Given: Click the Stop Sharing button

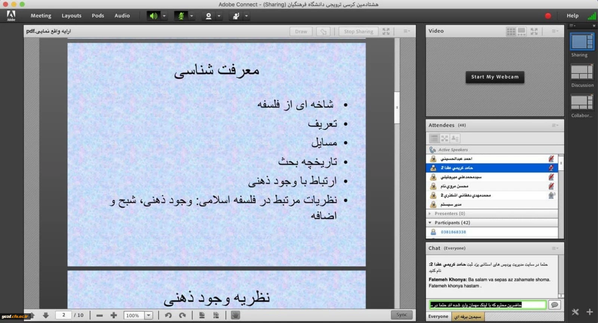Looking at the screenshot, I should pos(358,31).
